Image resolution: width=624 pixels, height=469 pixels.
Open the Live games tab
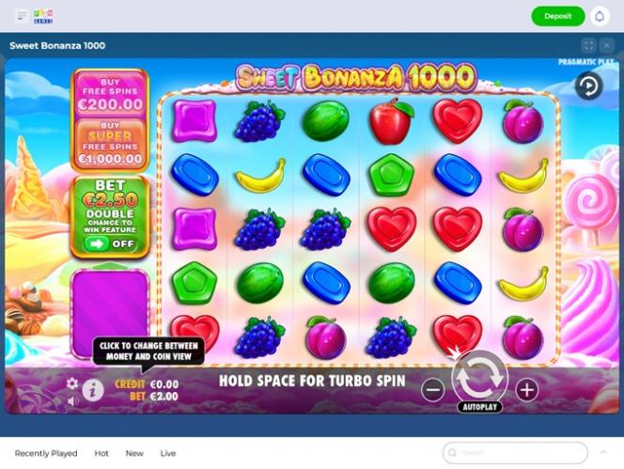(168, 453)
